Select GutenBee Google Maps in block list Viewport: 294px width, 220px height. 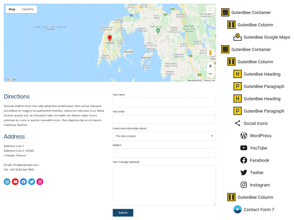click(262, 37)
